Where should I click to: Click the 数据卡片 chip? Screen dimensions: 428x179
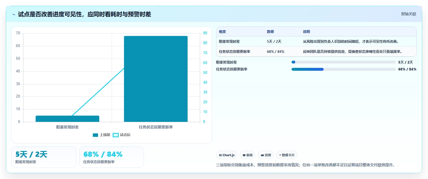click(x=287, y=155)
